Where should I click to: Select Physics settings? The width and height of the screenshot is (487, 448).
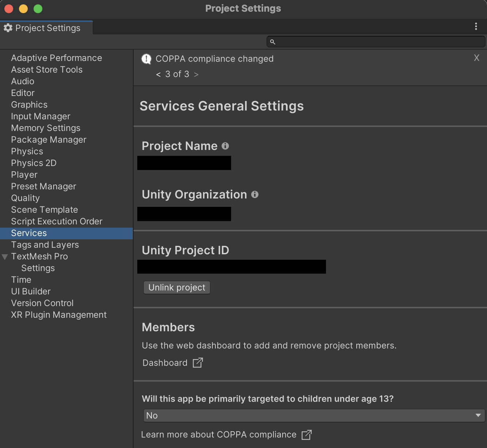coord(27,151)
